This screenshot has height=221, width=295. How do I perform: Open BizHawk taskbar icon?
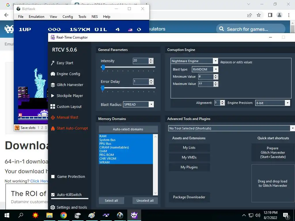120,215
